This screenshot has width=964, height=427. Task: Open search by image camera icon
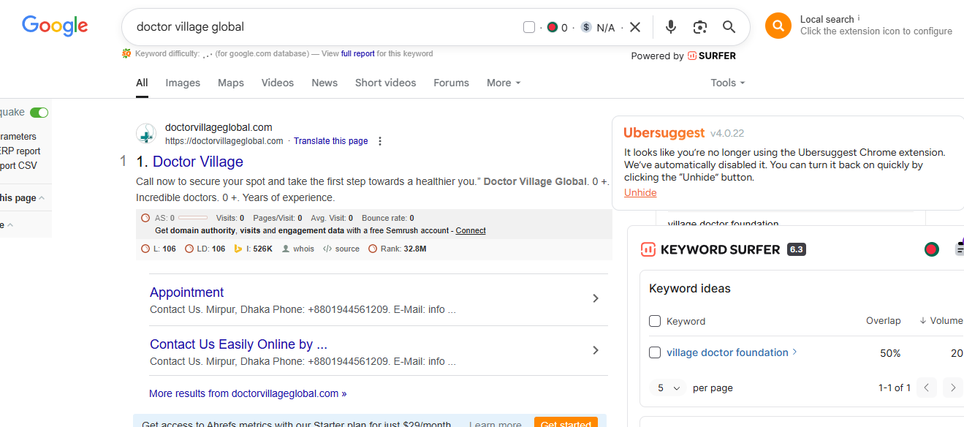[x=700, y=27]
